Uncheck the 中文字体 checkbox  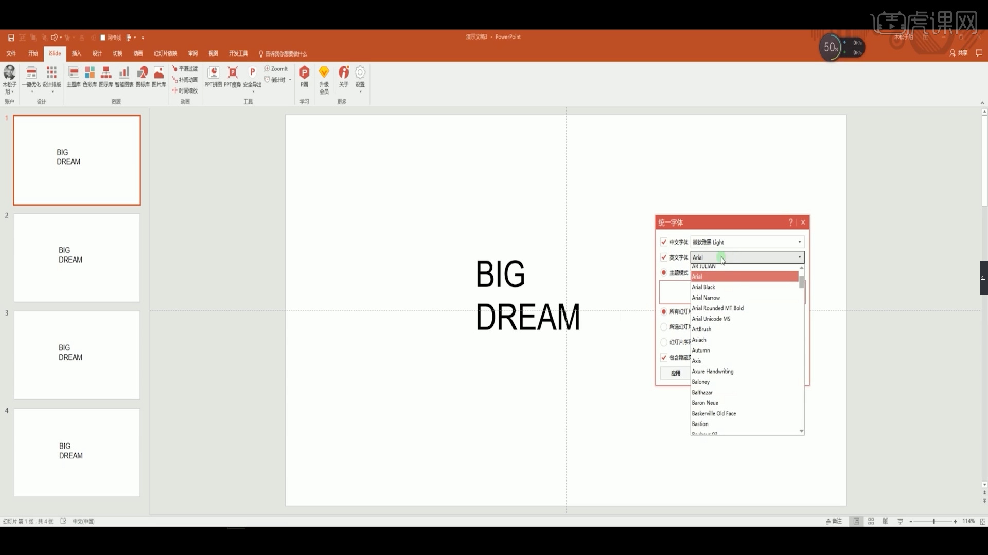coord(664,242)
